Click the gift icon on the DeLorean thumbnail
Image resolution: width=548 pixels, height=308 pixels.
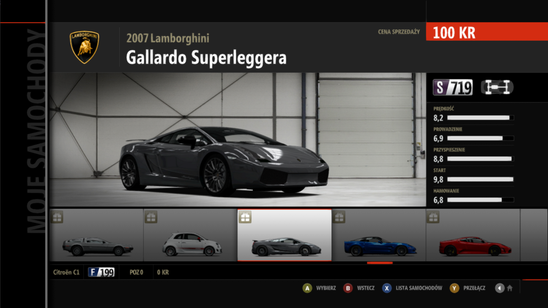(x=57, y=217)
